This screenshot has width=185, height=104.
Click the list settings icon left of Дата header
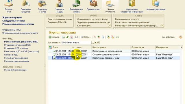coord(50,47)
